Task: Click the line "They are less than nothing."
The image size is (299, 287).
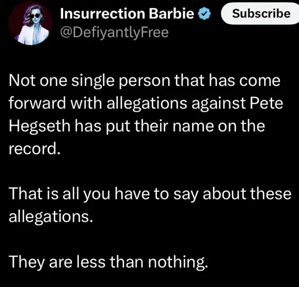Action: coord(108,262)
